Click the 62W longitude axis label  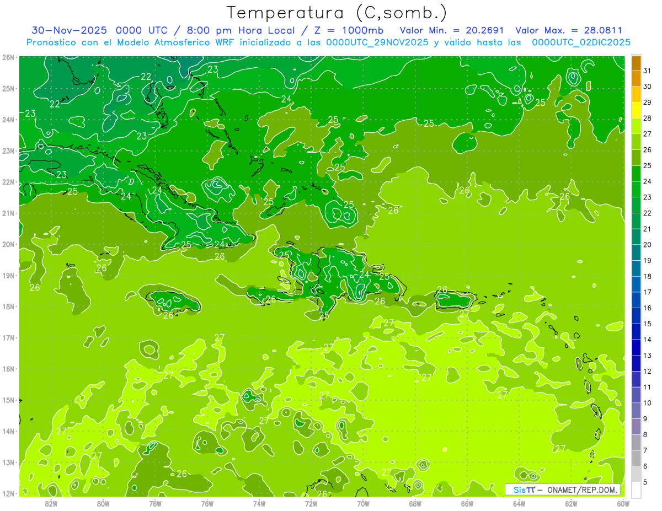(x=571, y=503)
